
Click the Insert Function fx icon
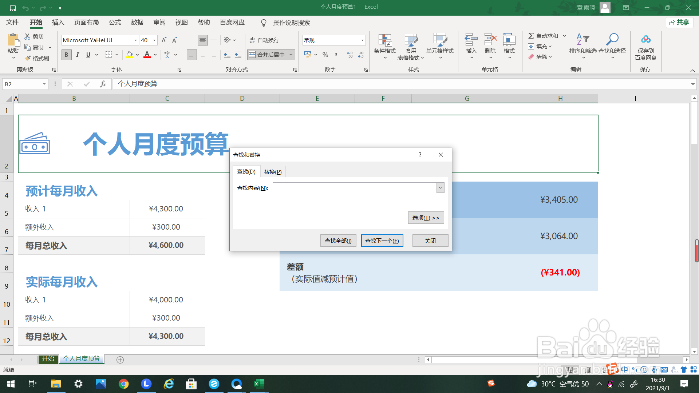pyautogui.click(x=103, y=84)
